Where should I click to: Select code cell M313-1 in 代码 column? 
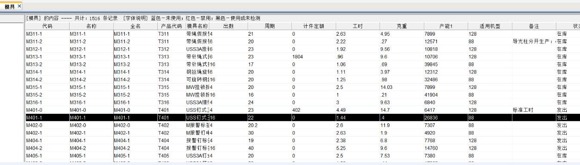[47, 57]
